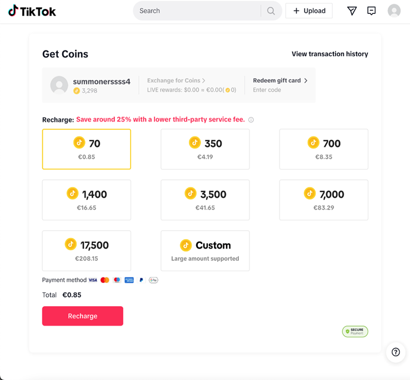Open the profile avatar menu
Screen dimensions: 410x380
394,11
